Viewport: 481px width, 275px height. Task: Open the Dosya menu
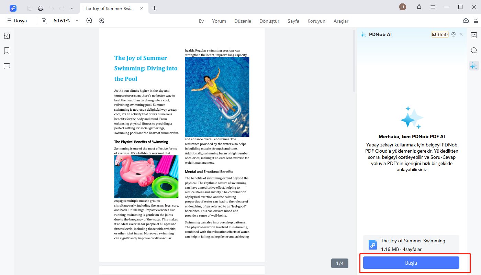pyautogui.click(x=17, y=21)
